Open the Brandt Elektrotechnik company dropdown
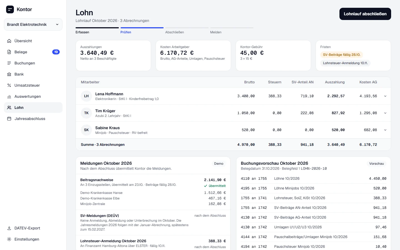400x250 pixels. coord(33,24)
